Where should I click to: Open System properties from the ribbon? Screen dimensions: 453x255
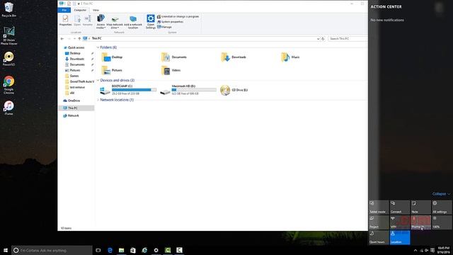pyautogui.click(x=170, y=22)
